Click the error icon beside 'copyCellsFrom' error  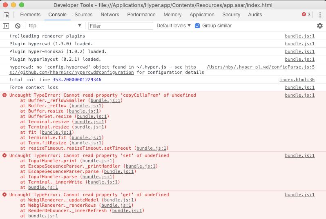pyautogui.click(x=4, y=95)
